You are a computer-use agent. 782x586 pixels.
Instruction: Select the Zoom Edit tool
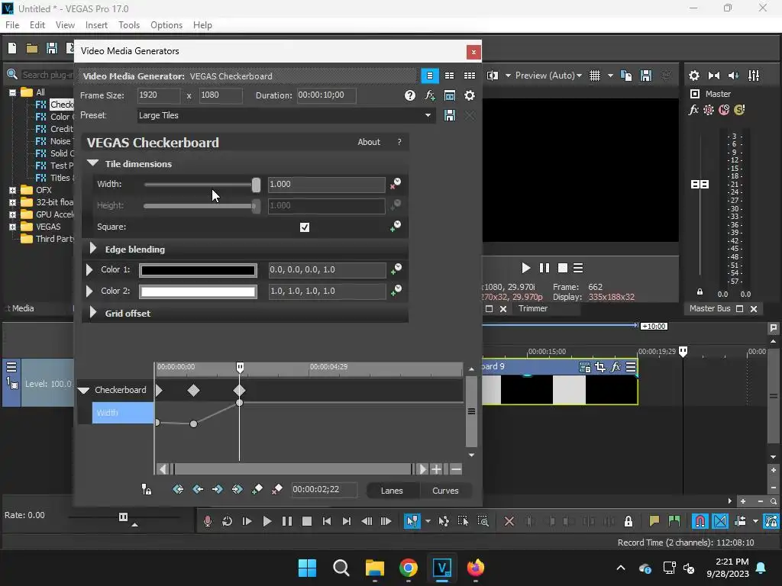pos(483,521)
